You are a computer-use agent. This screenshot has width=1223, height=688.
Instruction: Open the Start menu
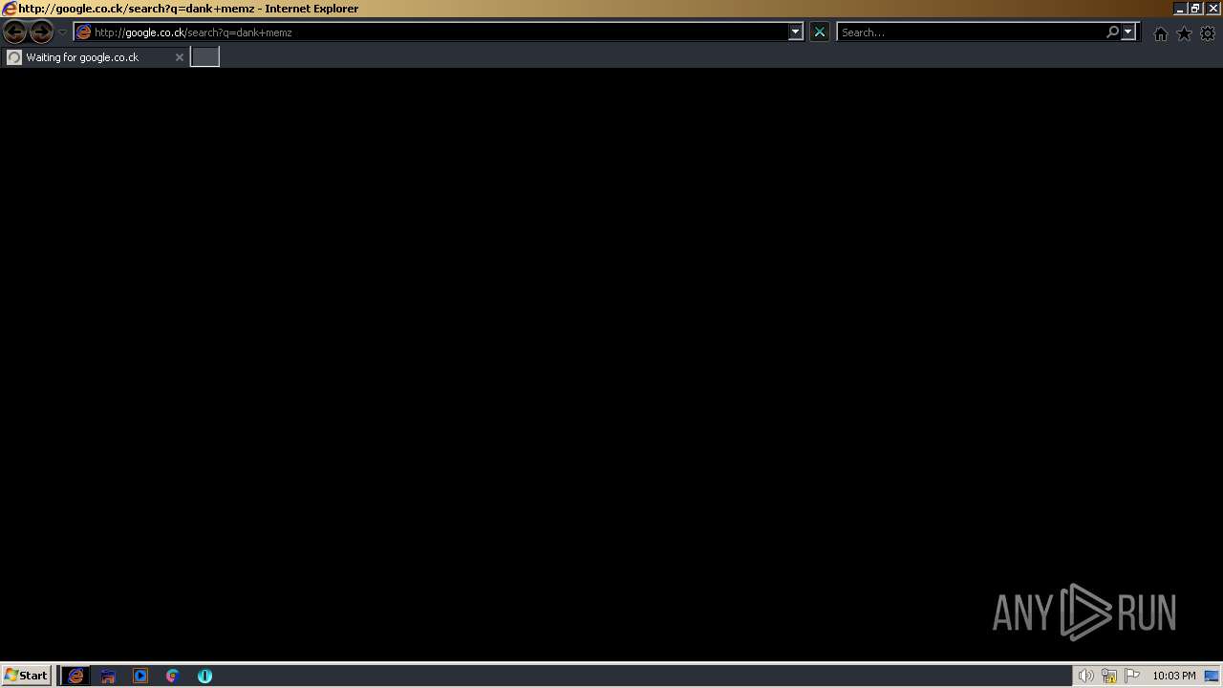pyautogui.click(x=26, y=676)
